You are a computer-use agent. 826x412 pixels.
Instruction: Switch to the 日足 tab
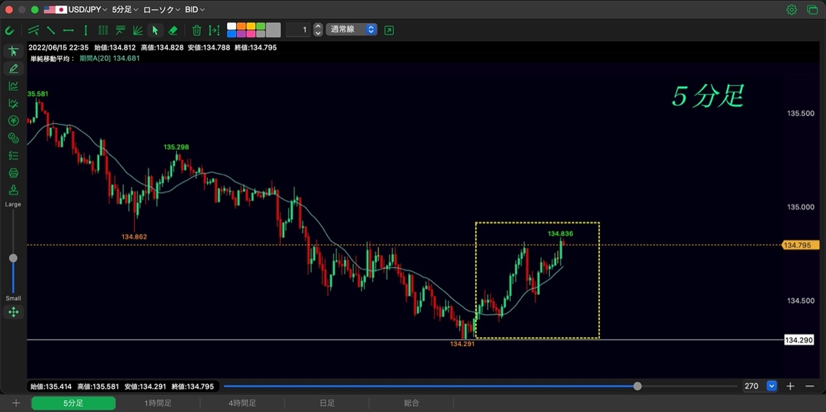point(327,403)
